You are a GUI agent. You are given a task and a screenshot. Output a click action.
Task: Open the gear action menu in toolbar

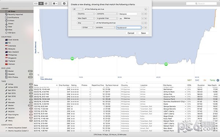tap(55, 4)
